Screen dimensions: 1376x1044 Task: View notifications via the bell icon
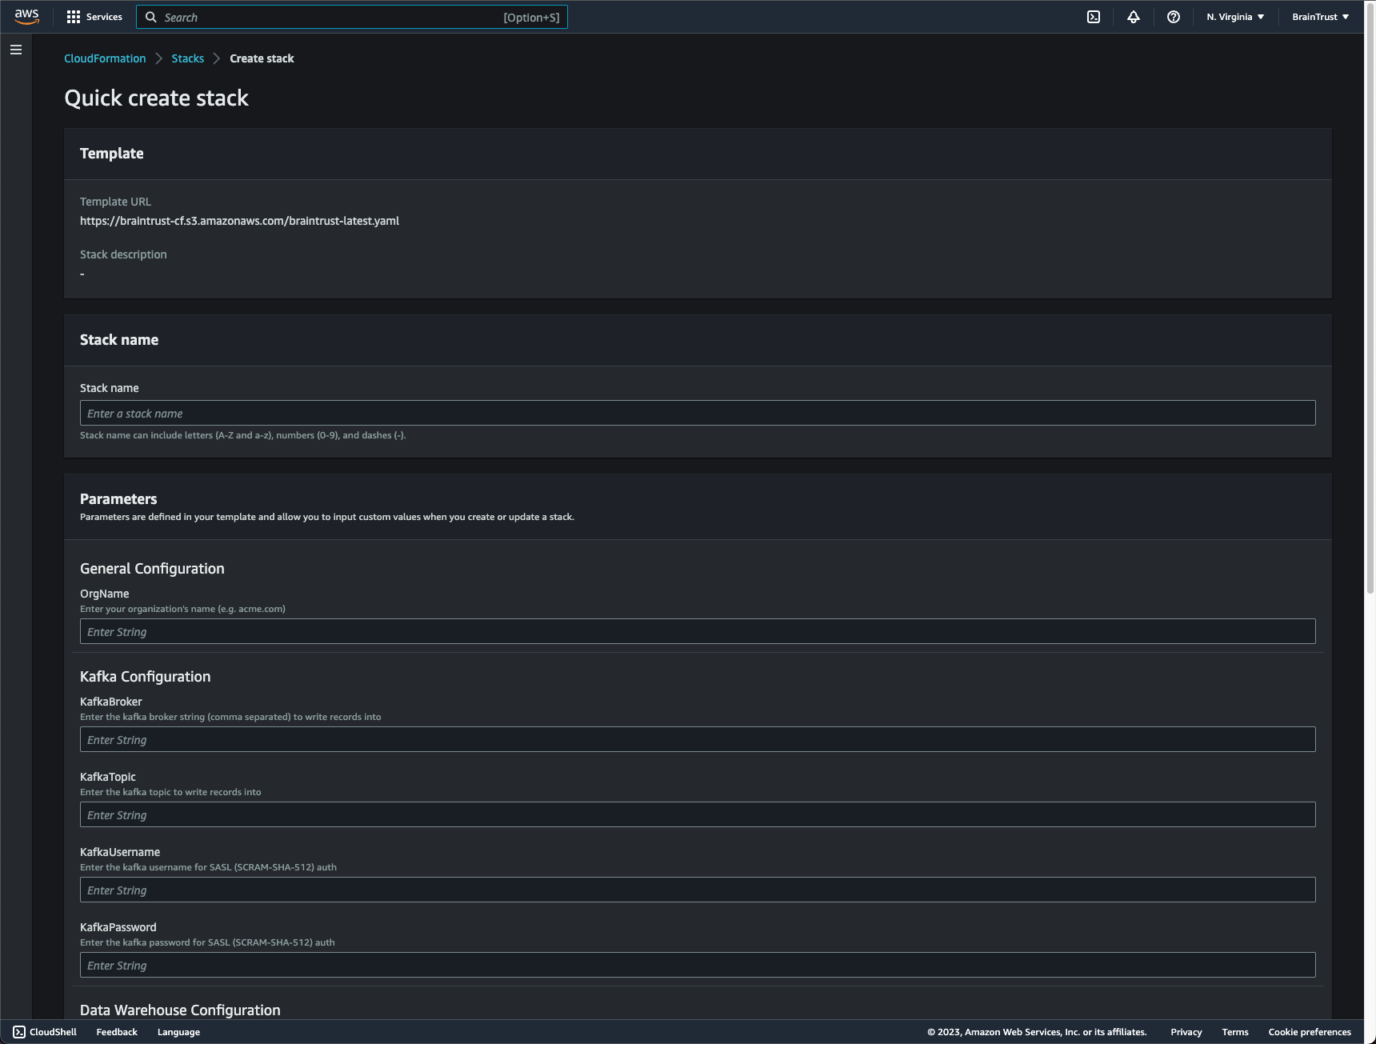[x=1133, y=16]
